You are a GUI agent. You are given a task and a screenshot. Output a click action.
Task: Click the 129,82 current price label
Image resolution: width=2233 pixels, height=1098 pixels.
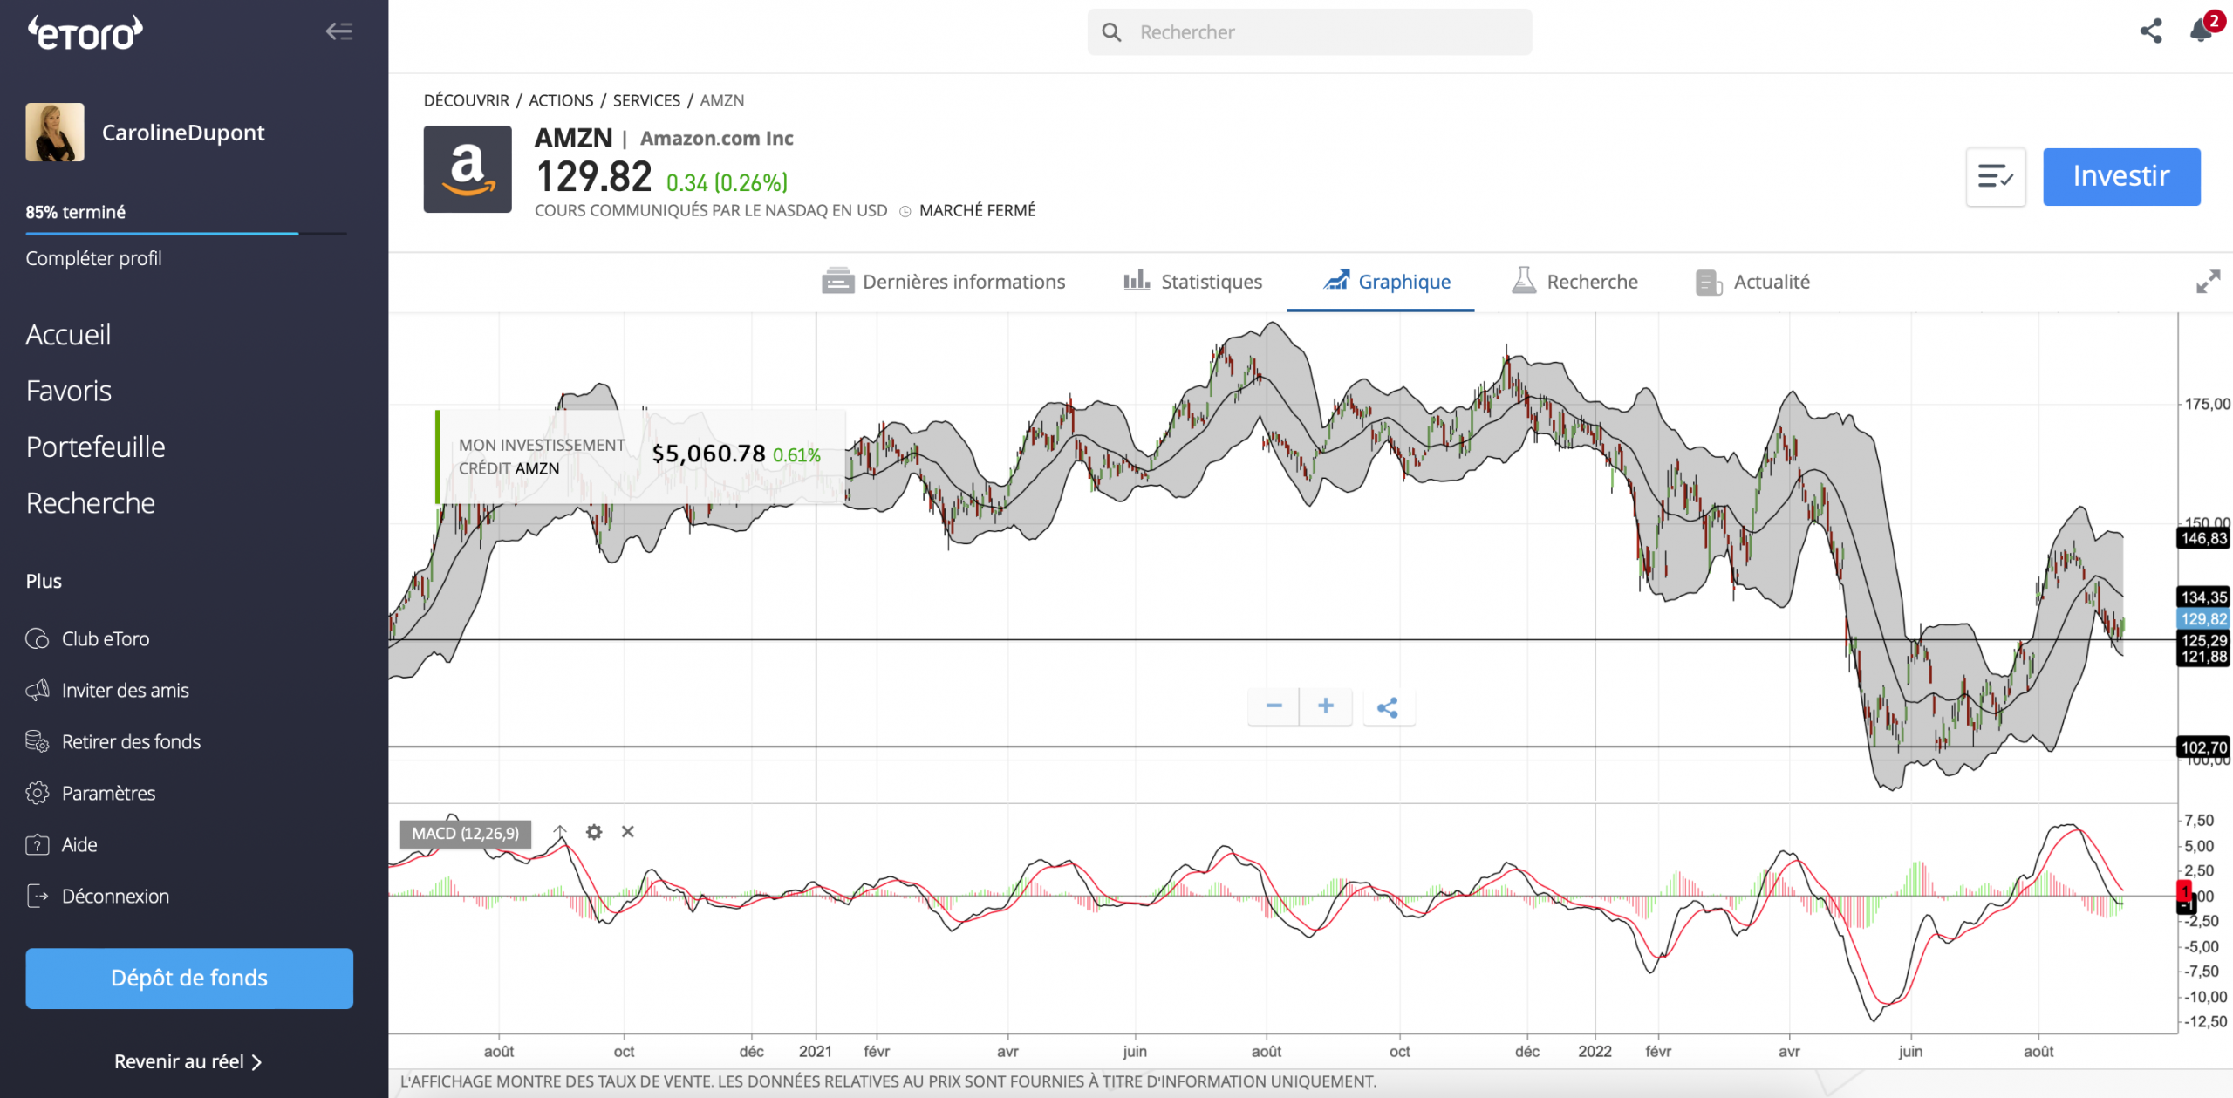click(2203, 619)
